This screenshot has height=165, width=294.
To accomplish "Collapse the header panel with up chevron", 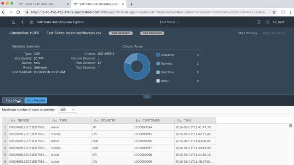I will [147, 97].
